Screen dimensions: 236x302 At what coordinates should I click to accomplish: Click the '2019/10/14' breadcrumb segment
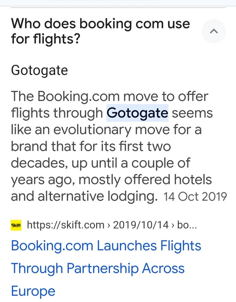pyautogui.click(x=141, y=225)
